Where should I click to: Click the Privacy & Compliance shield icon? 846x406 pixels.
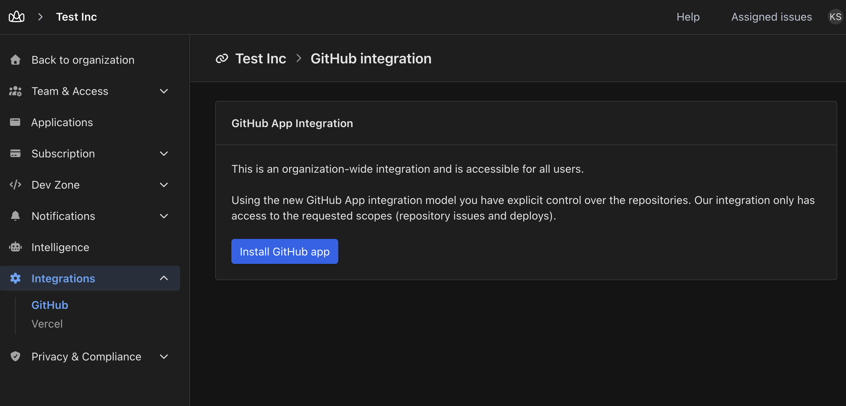tap(15, 356)
